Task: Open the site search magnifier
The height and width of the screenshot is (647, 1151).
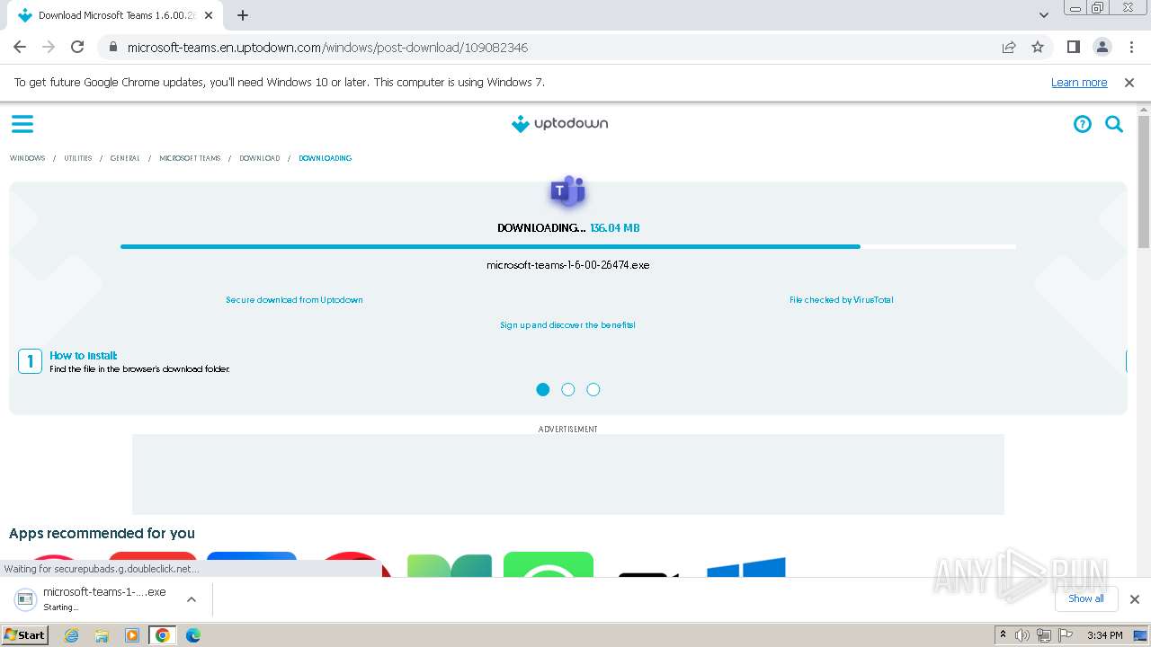Action: (1114, 124)
